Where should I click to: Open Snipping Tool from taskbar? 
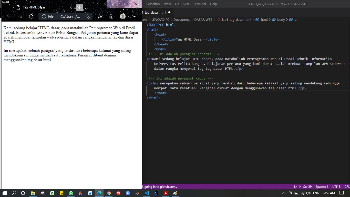43,193
